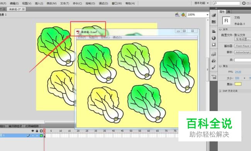Click the Fl document icon in Properties

pos(226,21)
